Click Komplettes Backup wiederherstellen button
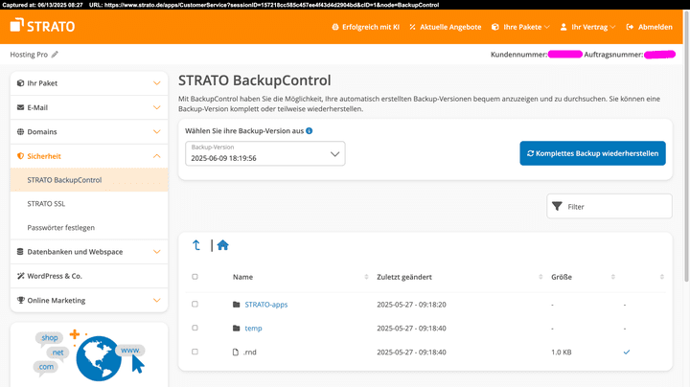Viewport: 690px width, 387px height. tap(593, 153)
